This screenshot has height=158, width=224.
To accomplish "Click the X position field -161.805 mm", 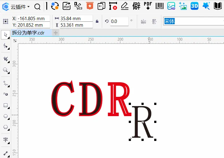I will (x=34, y=19).
